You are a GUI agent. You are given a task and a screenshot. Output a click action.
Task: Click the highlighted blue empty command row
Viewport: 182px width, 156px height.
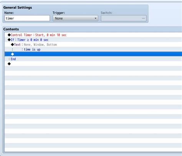click(93, 54)
